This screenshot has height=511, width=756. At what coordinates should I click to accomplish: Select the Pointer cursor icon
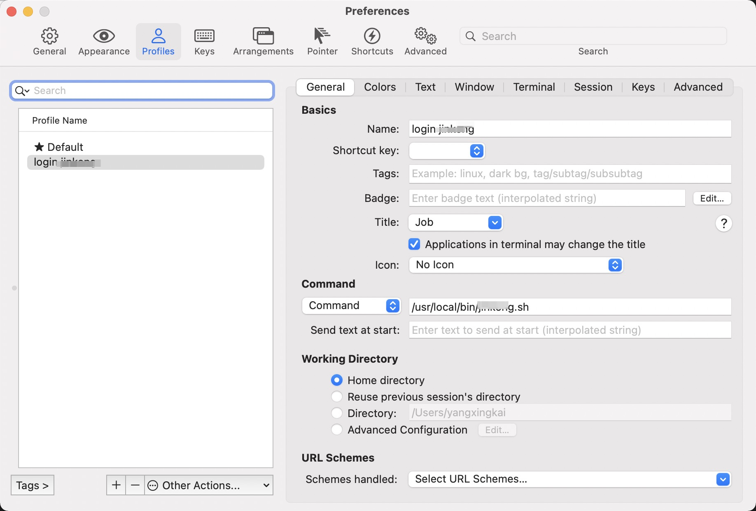(x=322, y=41)
